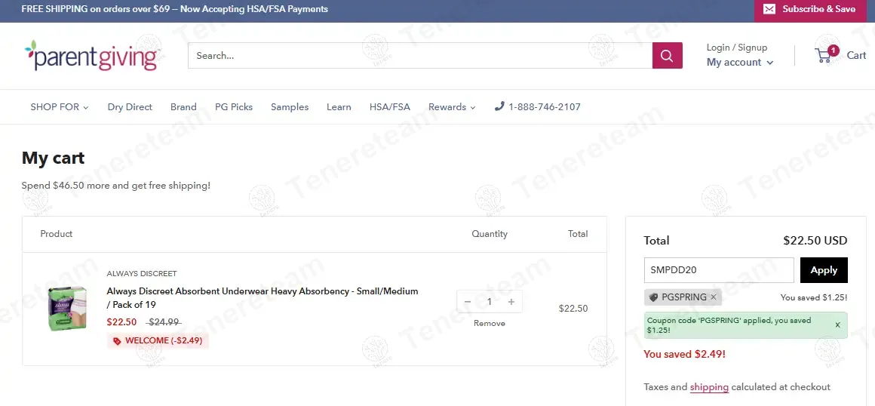This screenshot has height=406, width=875.
Task: Open the PG Picks menu item
Action: pyautogui.click(x=233, y=107)
